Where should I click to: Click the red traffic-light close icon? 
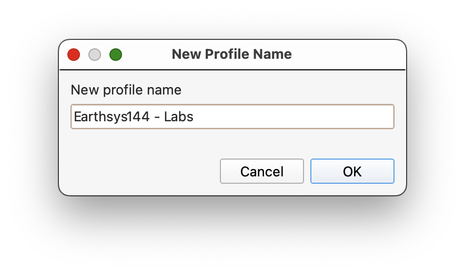point(74,55)
